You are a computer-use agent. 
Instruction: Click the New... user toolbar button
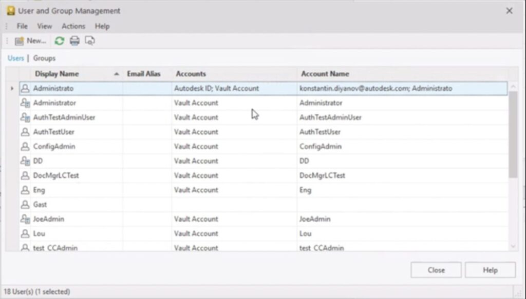click(x=30, y=41)
